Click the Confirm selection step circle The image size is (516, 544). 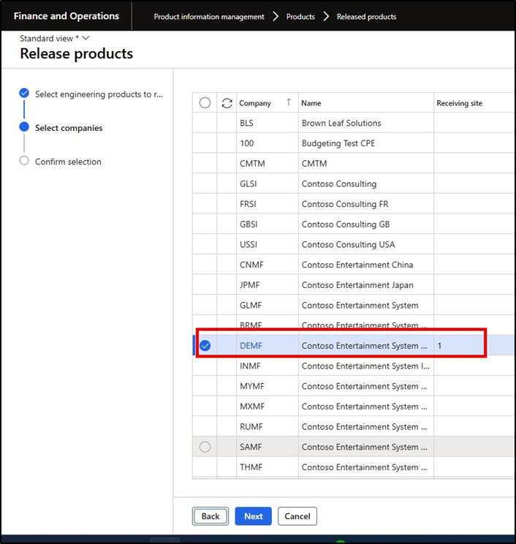tap(24, 162)
